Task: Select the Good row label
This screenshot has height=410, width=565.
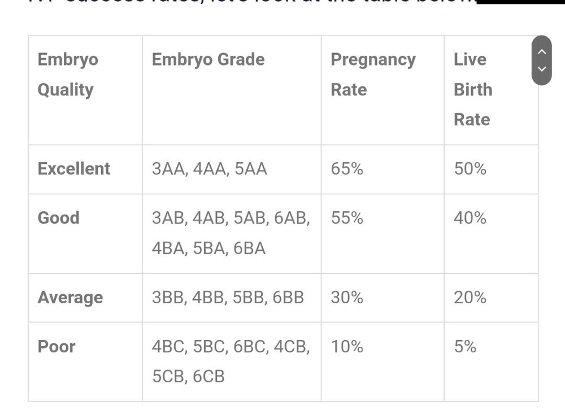Action: 59,218
